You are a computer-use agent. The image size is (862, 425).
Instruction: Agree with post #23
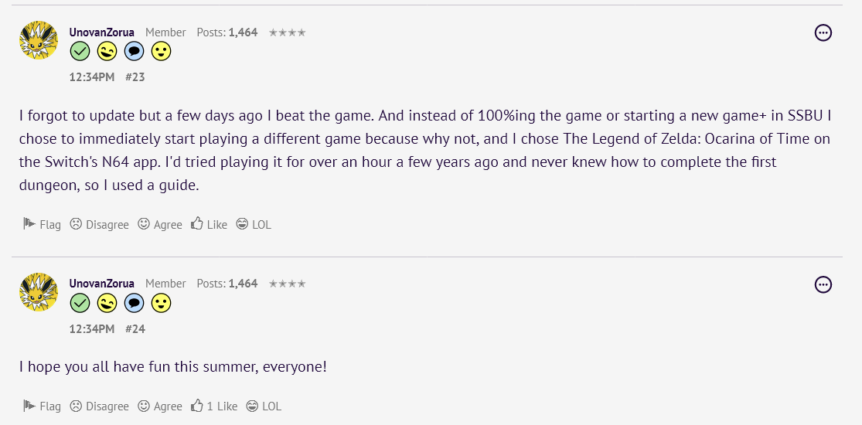(x=160, y=224)
